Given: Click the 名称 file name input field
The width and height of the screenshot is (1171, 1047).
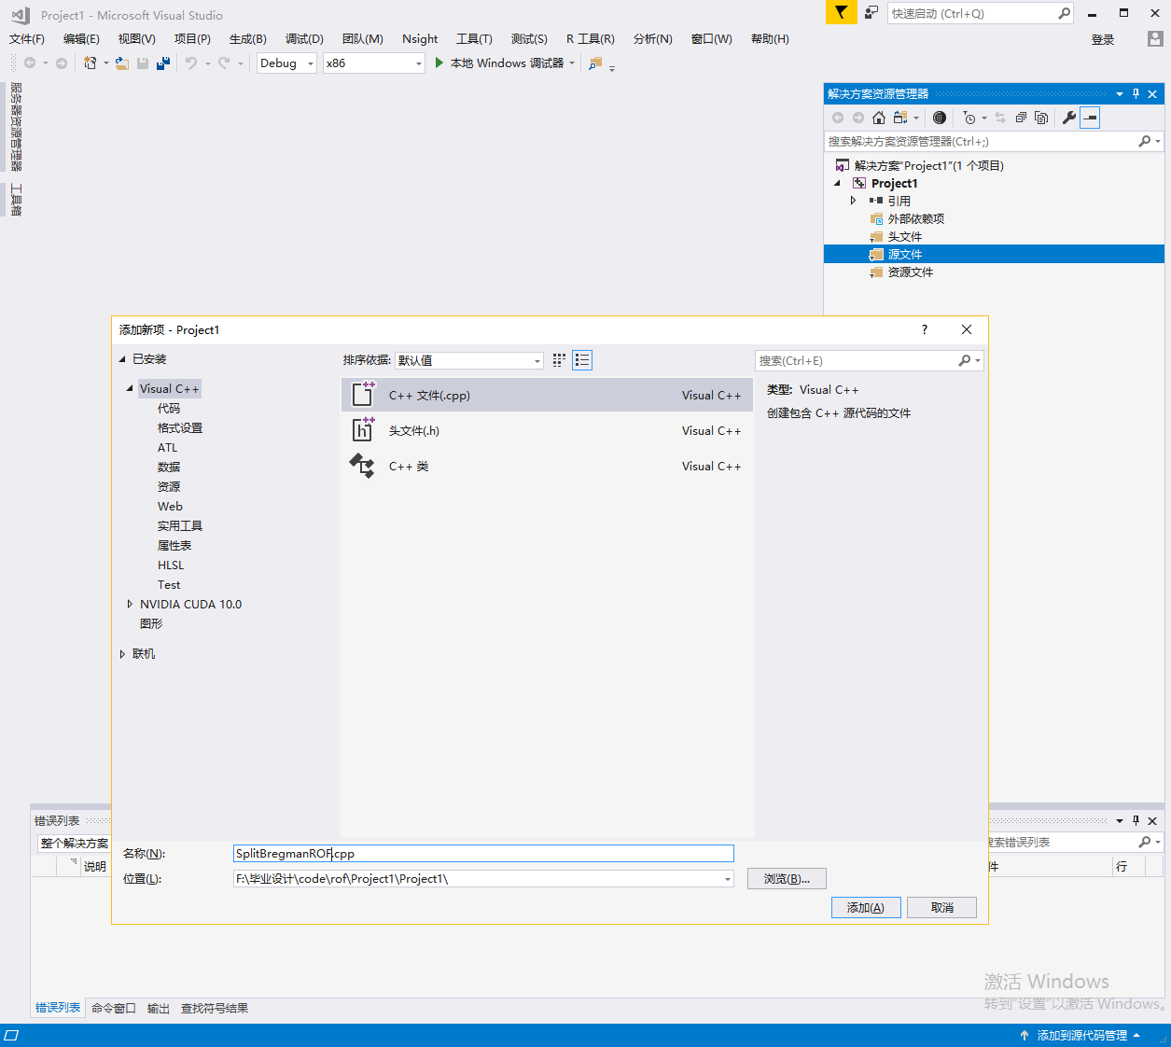Looking at the screenshot, I should (x=483, y=853).
